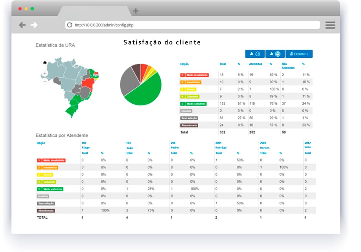Open the hamburger menu in the browser toolbar
Screen dimensions: 361x252
click(x=330, y=25)
